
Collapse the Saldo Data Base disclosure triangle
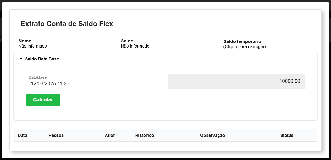click(x=21, y=59)
